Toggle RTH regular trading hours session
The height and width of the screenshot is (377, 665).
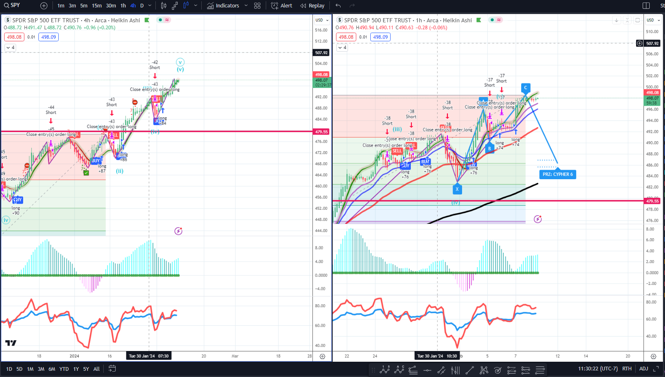pyautogui.click(x=627, y=369)
